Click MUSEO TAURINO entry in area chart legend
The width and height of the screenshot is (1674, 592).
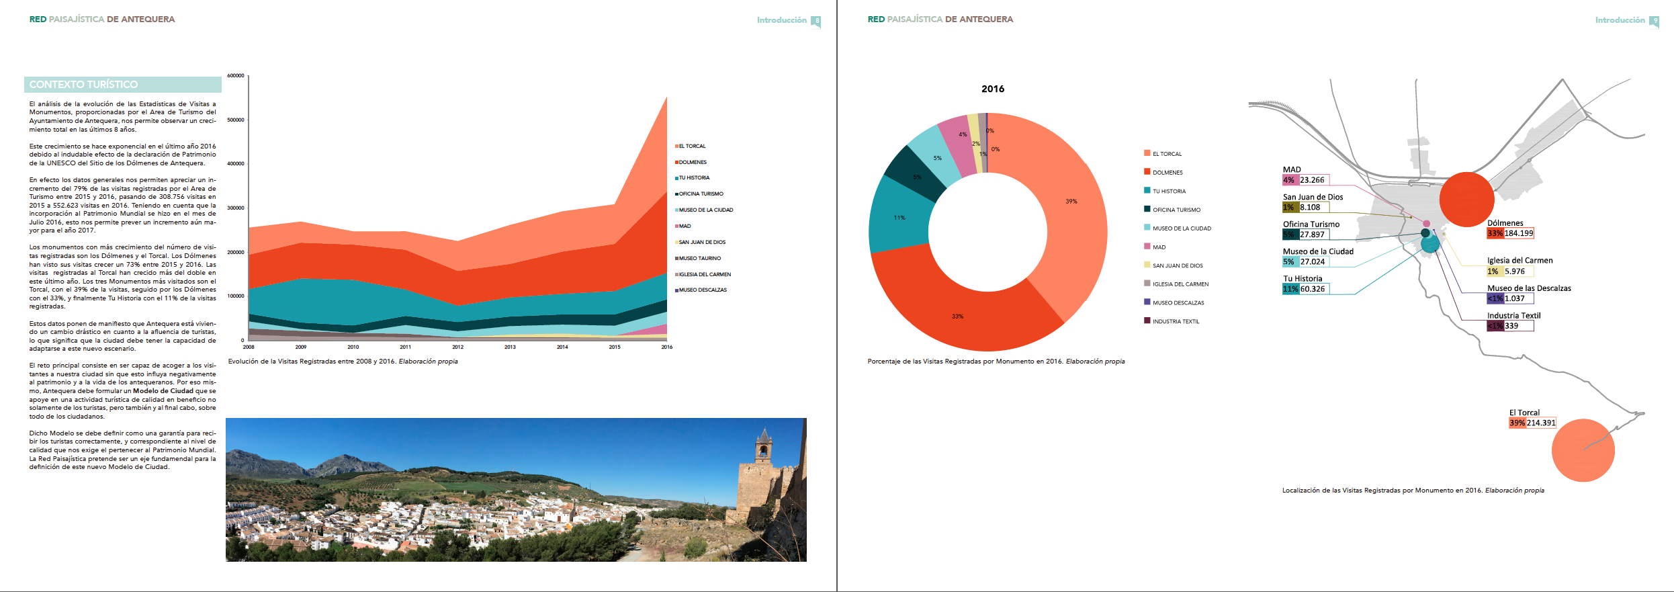tap(699, 258)
